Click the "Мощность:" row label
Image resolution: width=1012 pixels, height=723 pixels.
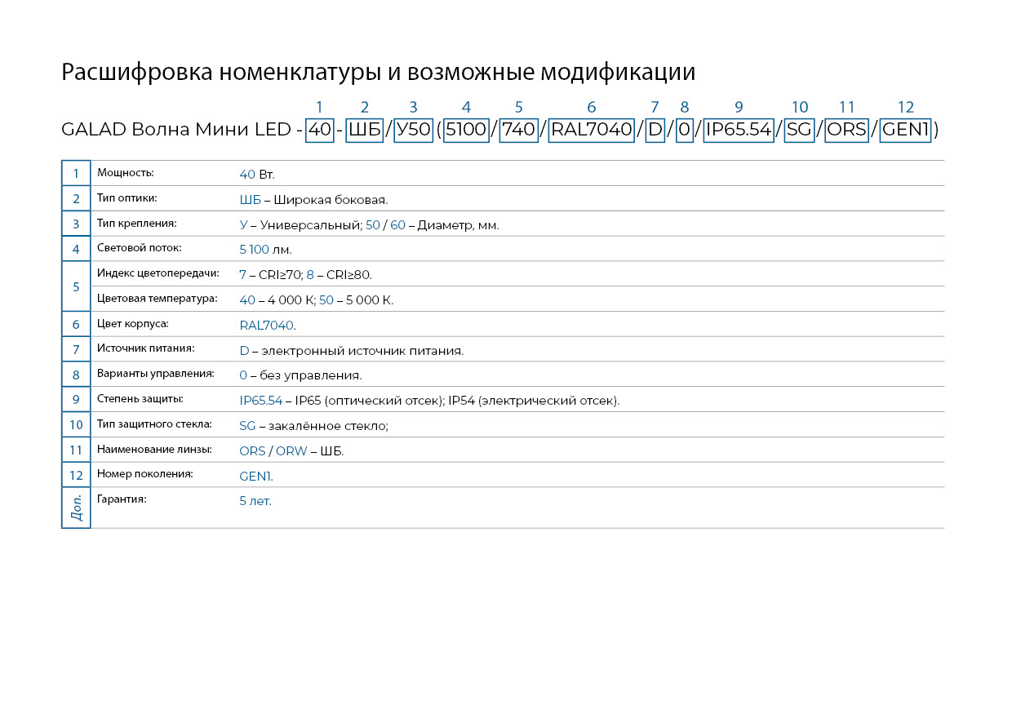[x=126, y=173]
